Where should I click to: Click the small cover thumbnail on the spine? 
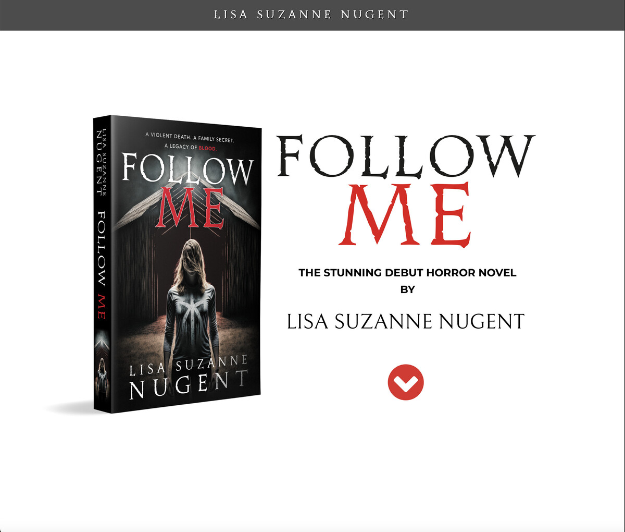pyautogui.click(x=101, y=368)
